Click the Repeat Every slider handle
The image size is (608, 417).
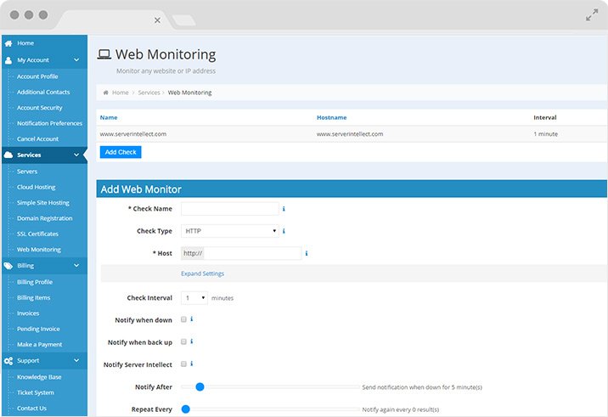[x=186, y=409]
